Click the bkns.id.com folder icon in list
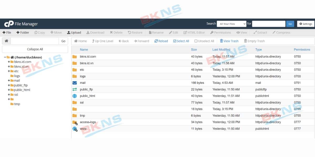 coord(75,57)
